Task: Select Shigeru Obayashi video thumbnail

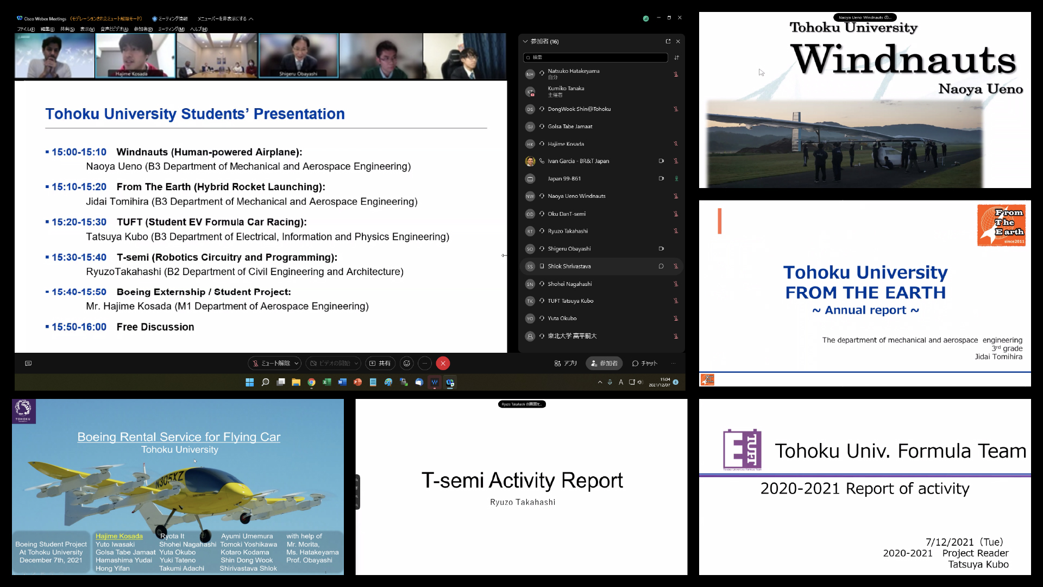Action: [299, 55]
